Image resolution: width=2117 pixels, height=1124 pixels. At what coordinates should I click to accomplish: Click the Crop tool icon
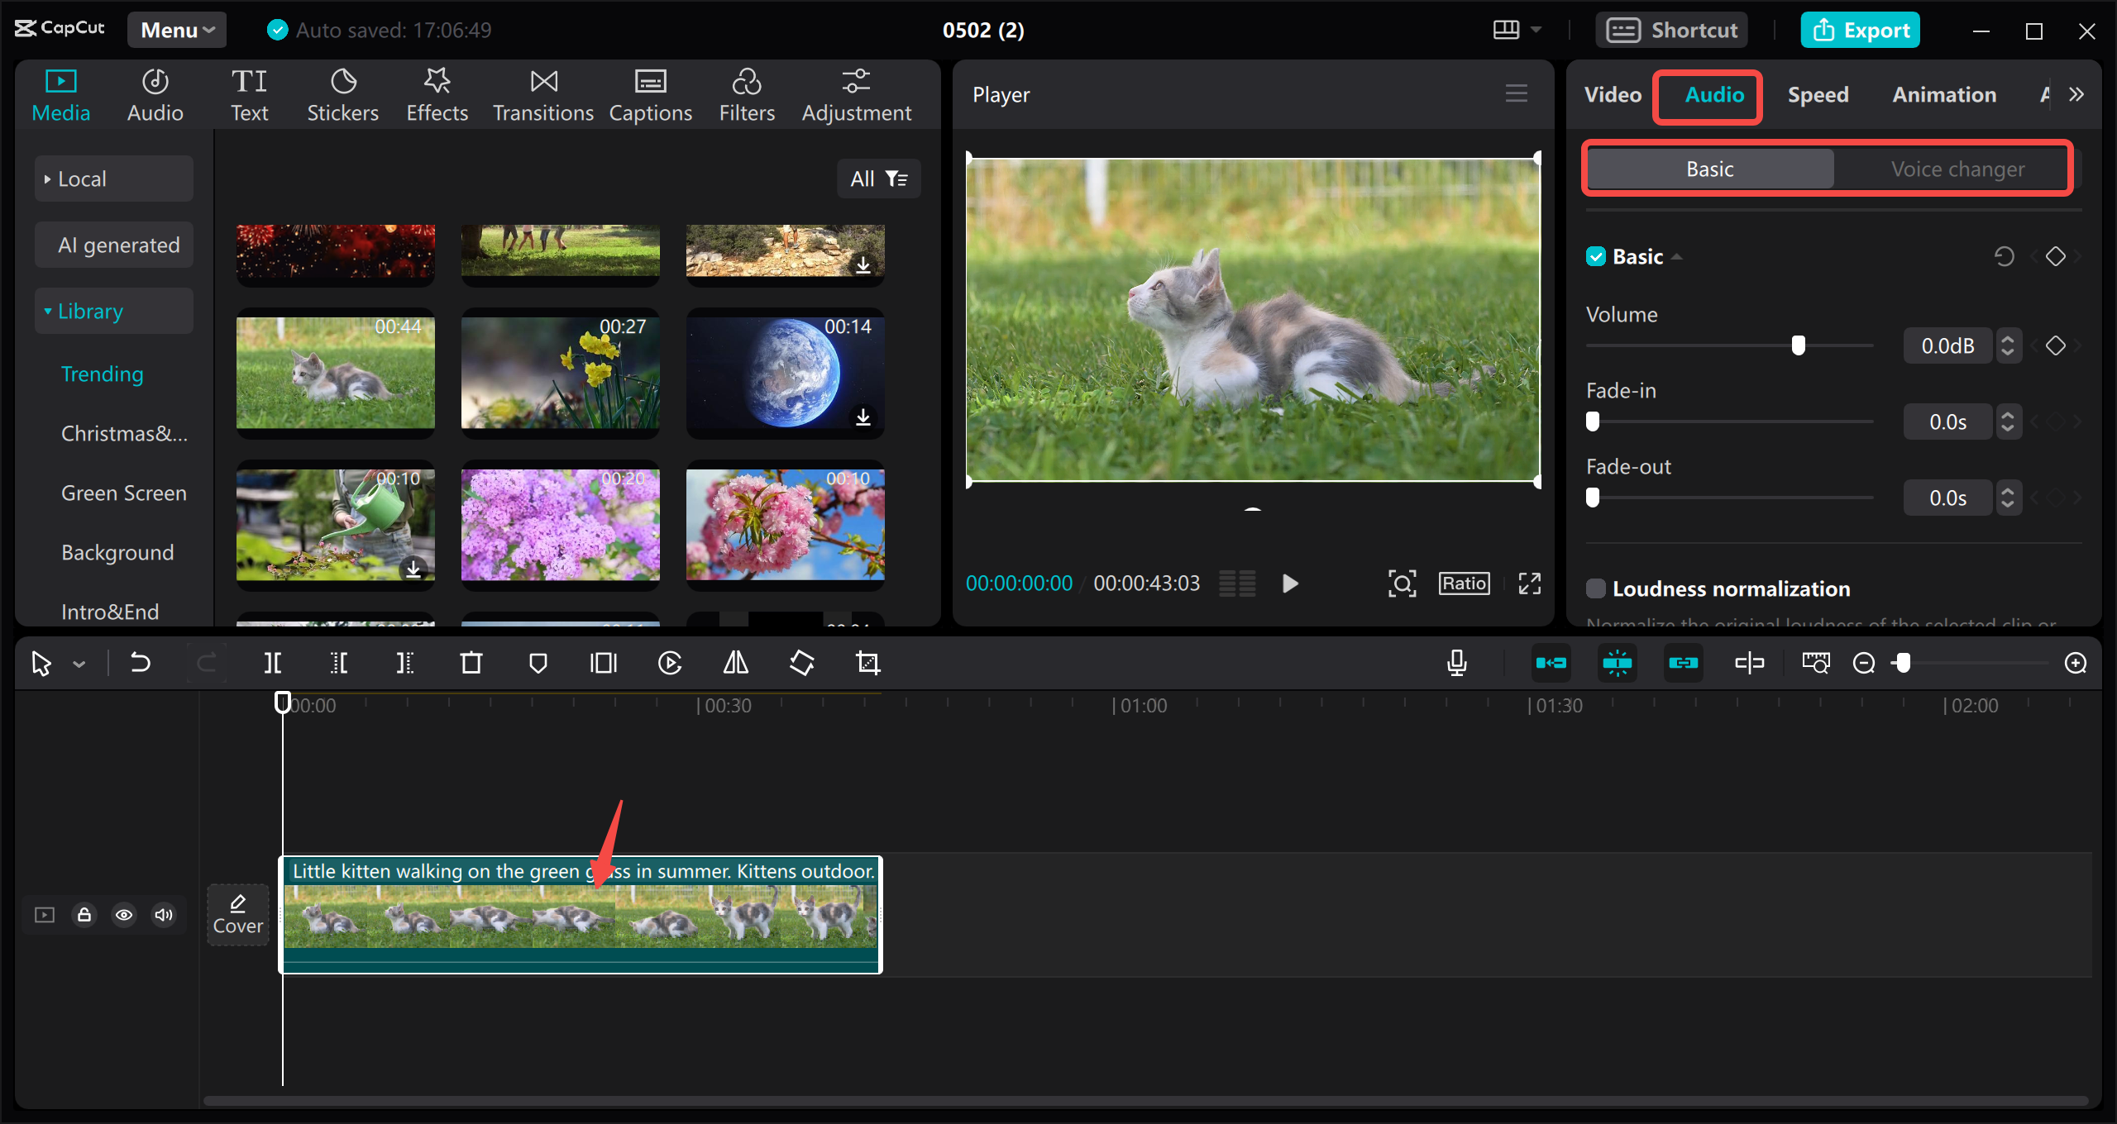(x=868, y=664)
